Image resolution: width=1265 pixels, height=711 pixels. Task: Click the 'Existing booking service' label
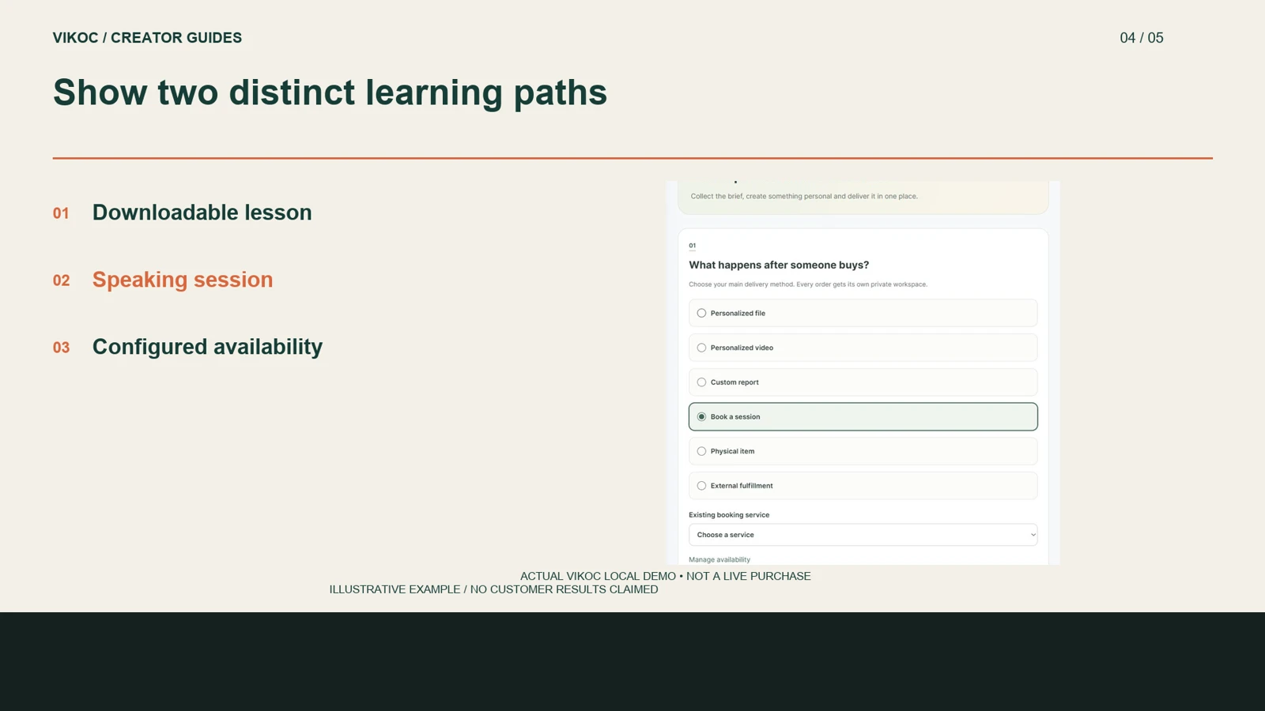(x=729, y=515)
